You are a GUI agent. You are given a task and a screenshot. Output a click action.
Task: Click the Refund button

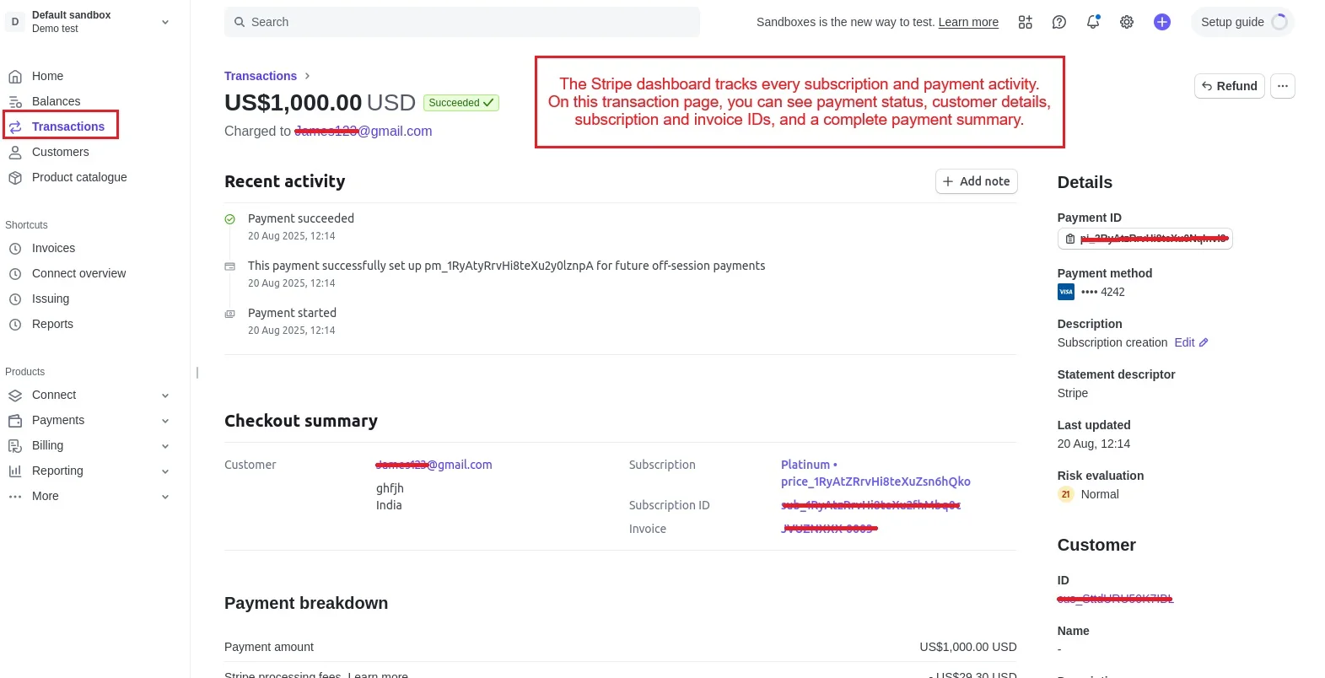pos(1229,86)
